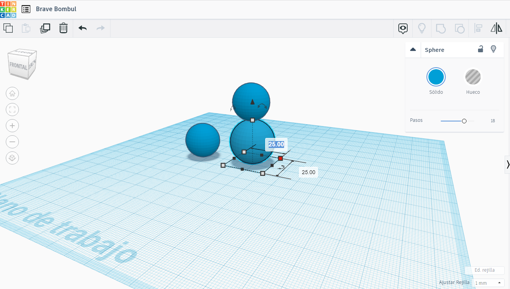Hide the Sphere using the lightbulb
Viewport: 510px width, 289px height.
pos(493,49)
